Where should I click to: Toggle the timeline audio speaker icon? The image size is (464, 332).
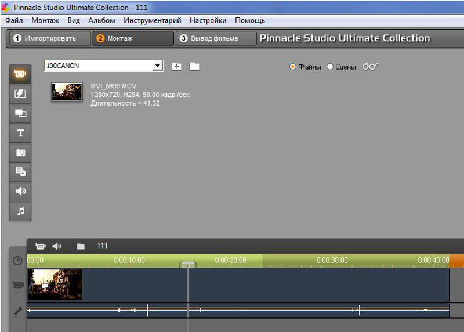(57, 246)
